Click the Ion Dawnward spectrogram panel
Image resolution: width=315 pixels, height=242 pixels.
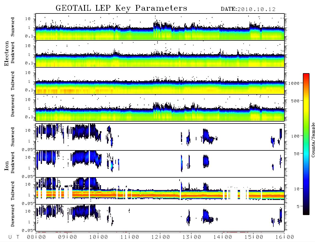[x=160, y=218]
